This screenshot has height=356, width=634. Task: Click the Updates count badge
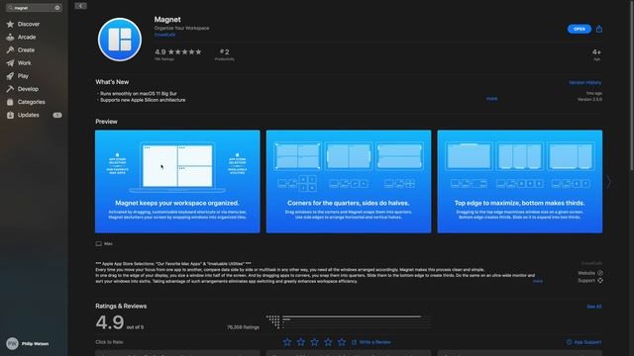coord(57,115)
